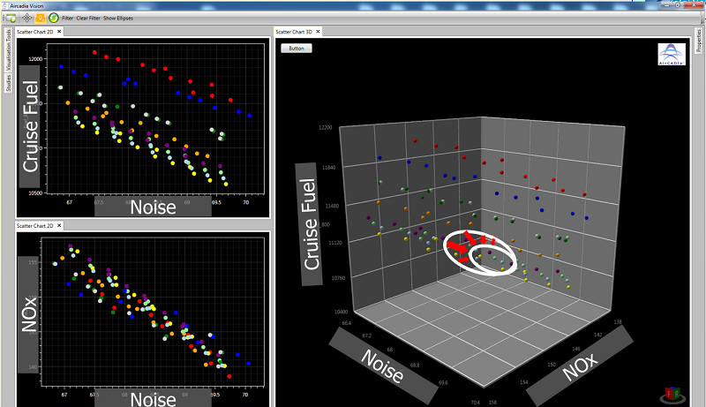The height and width of the screenshot is (407, 706).
Task: Open the Properties side panel
Action: coord(698,51)
